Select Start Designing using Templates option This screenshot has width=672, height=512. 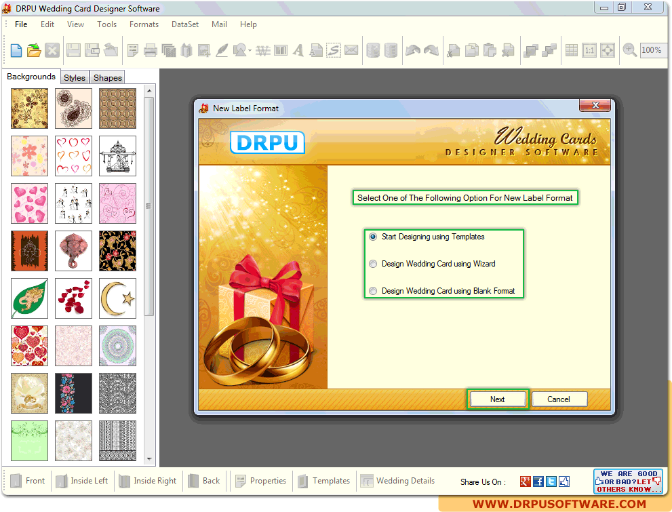[x=373, y=237]
